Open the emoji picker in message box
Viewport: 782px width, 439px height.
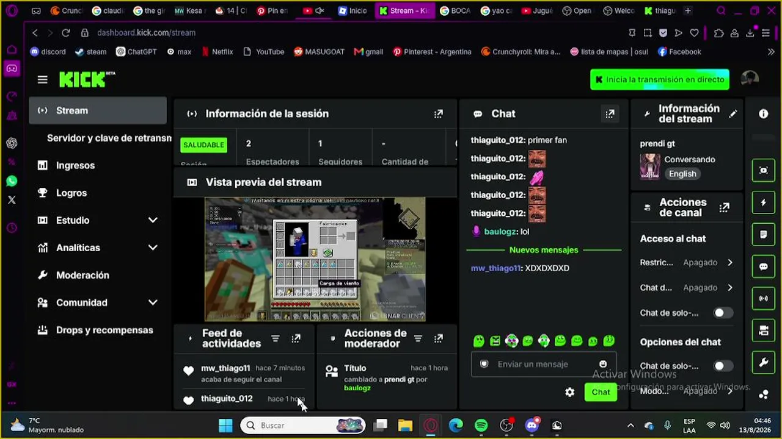pos(603,364)
